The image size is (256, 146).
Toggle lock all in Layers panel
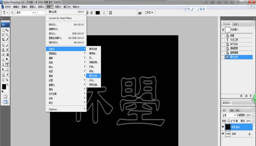pos(236,121)
